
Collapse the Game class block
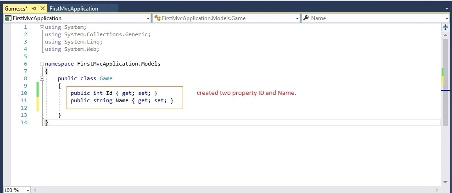(x=42, y=78)
